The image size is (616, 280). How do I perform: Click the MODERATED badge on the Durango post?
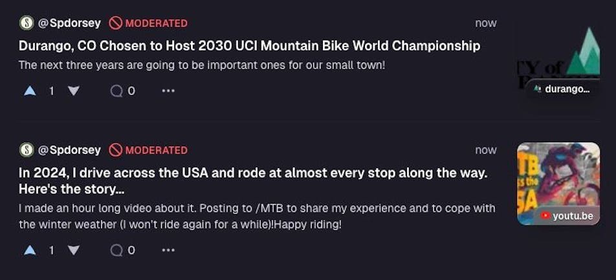(149, 23)
